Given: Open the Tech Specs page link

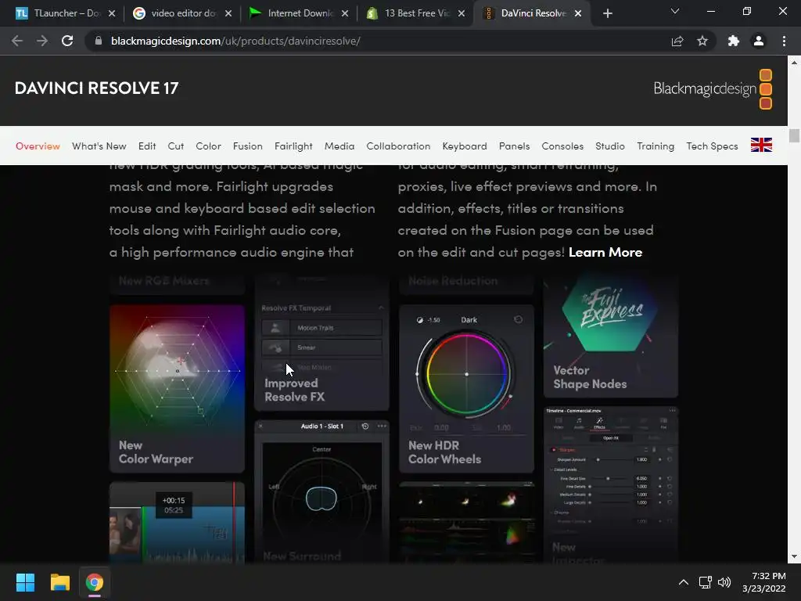Looking at the screenshot, I should (712, 146).
